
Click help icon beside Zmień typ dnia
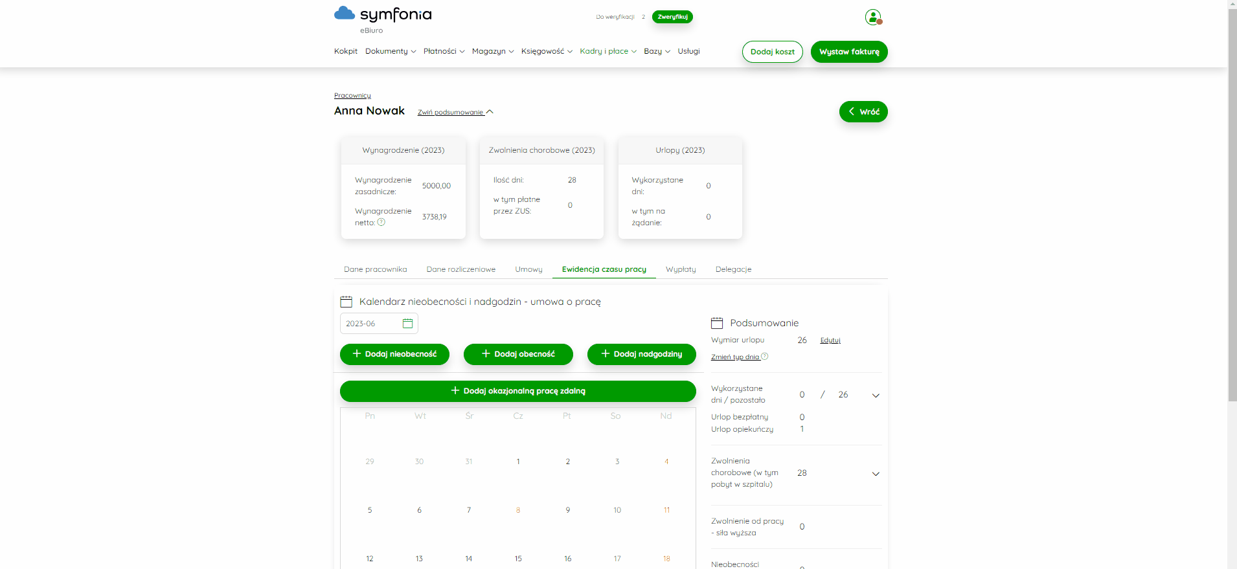[765, 356]
